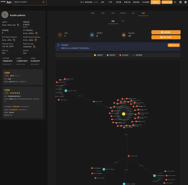Click the creator two-star rating
The width and height of the screenshot is (188, 185).
pos(15,76)
